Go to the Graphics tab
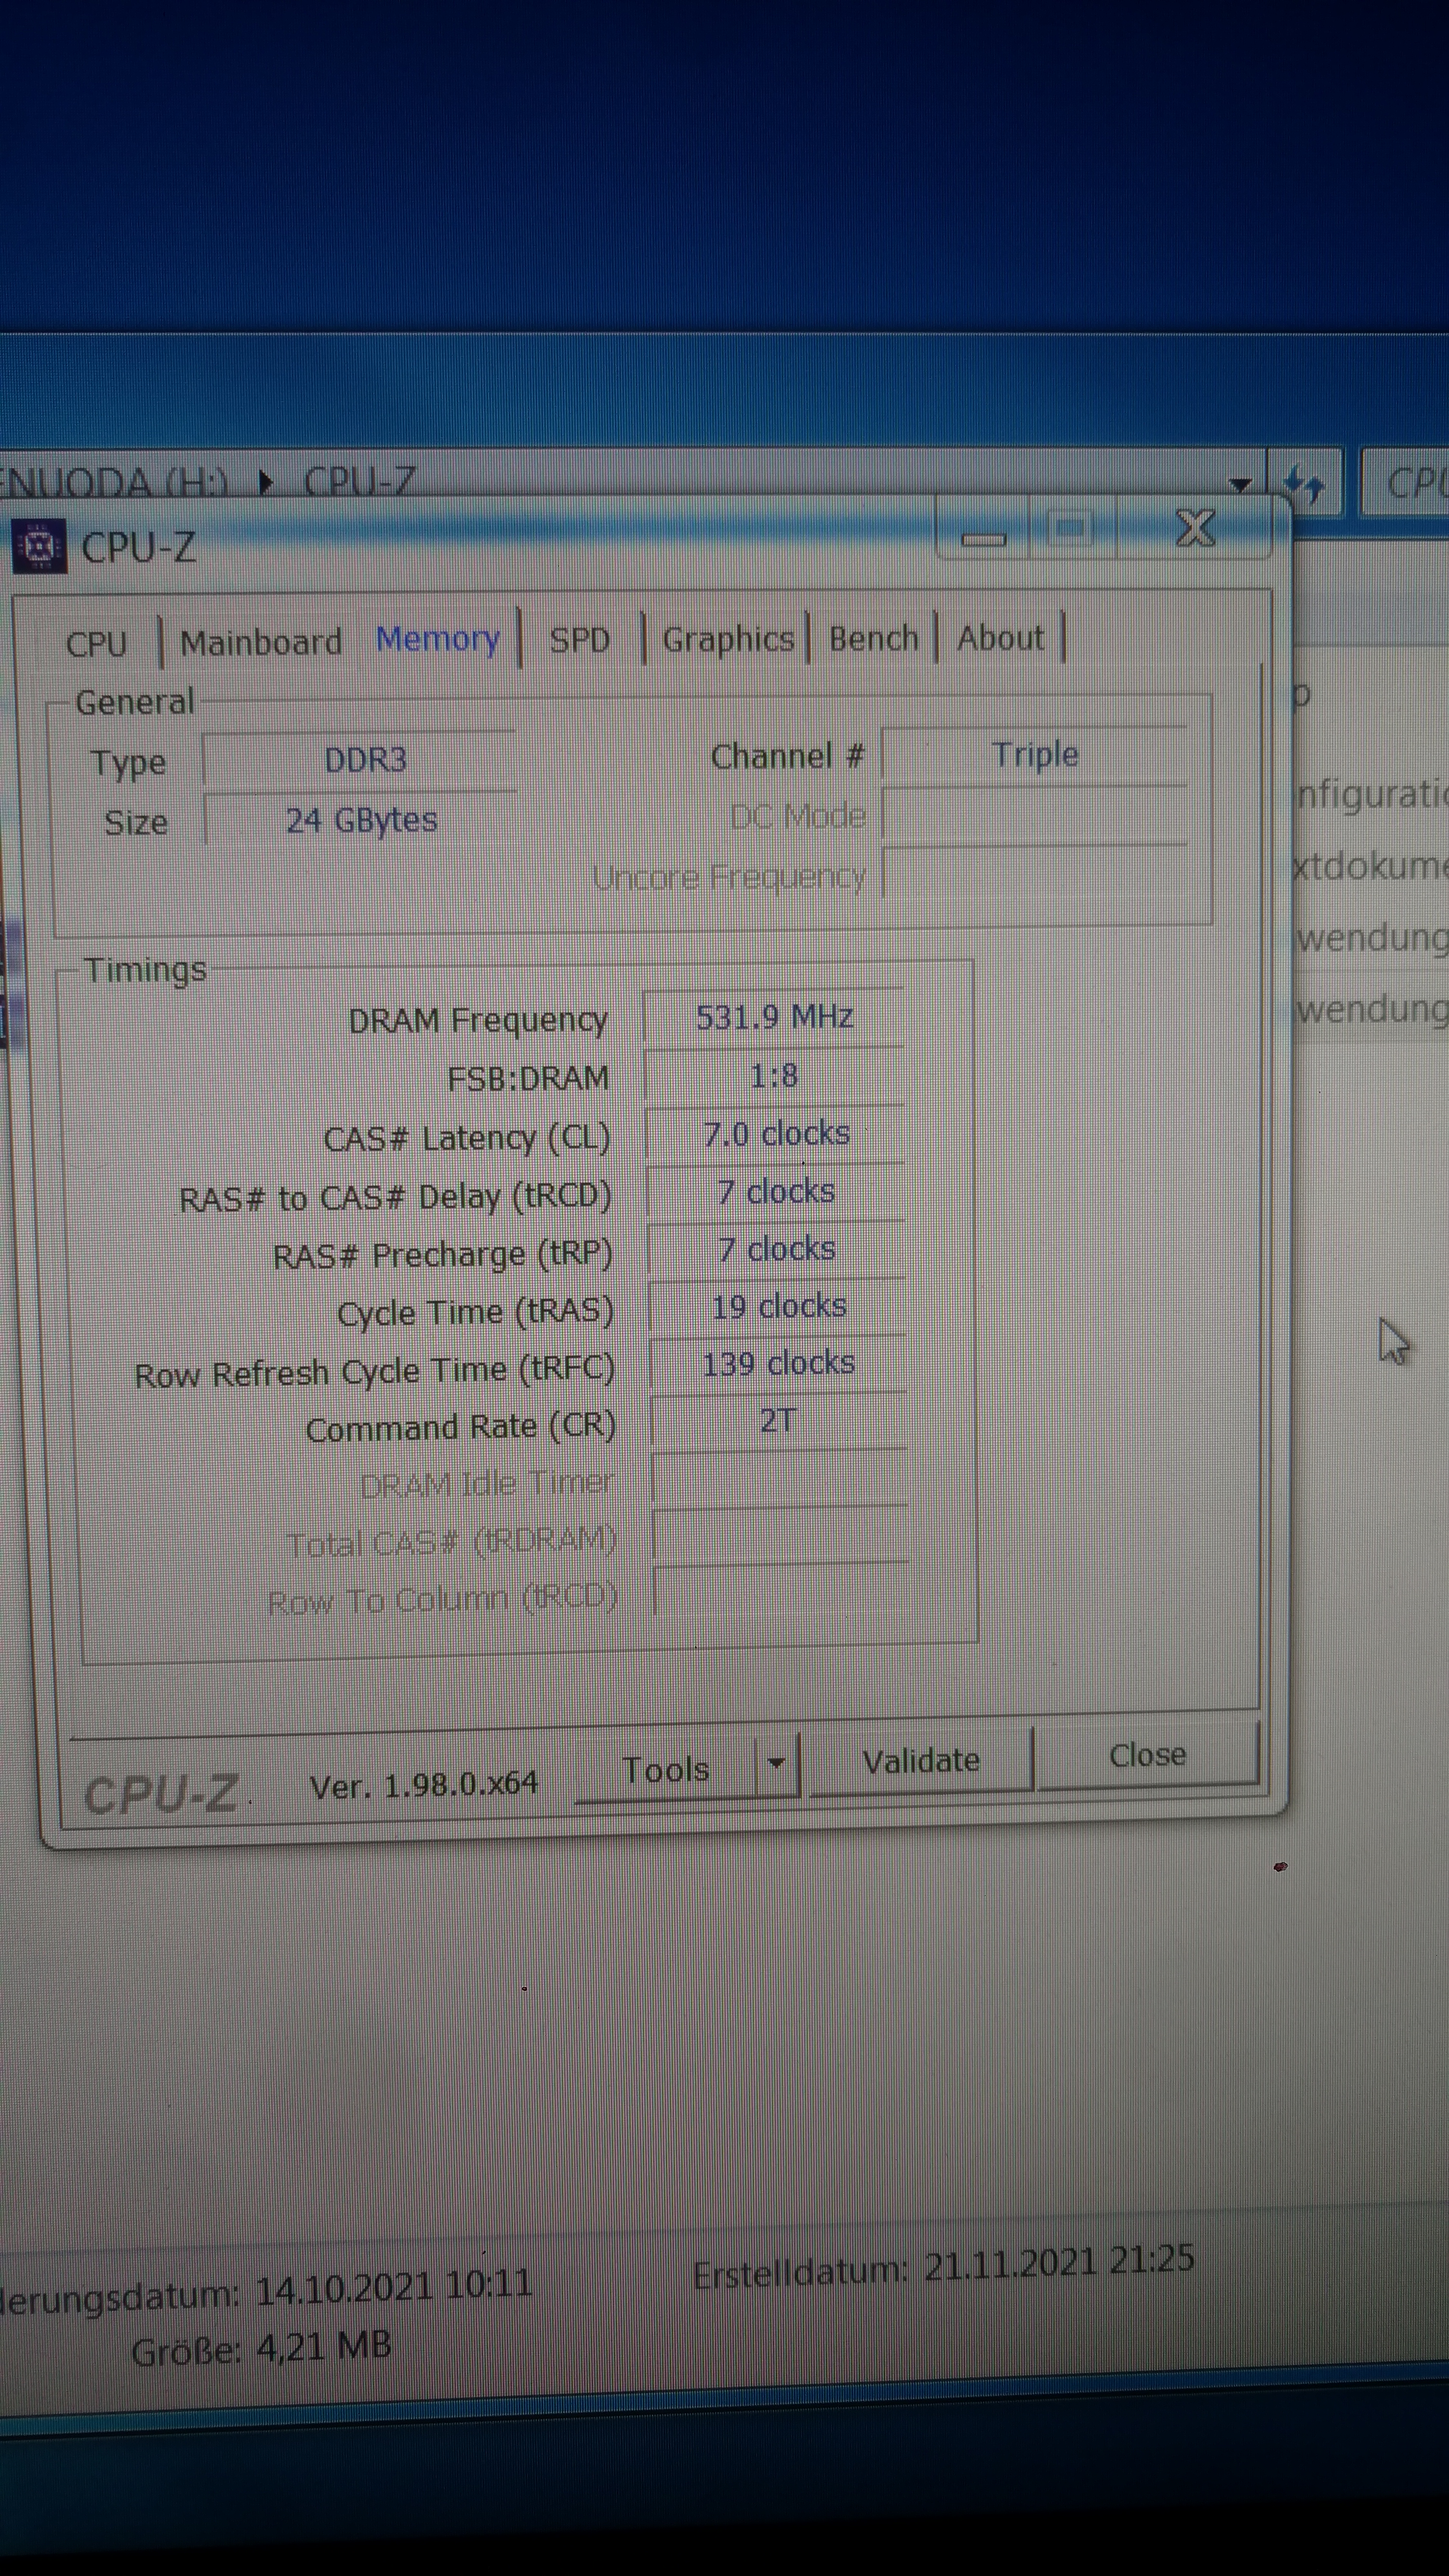The width and height of the screenshot is (1449, 2576). 727,639
